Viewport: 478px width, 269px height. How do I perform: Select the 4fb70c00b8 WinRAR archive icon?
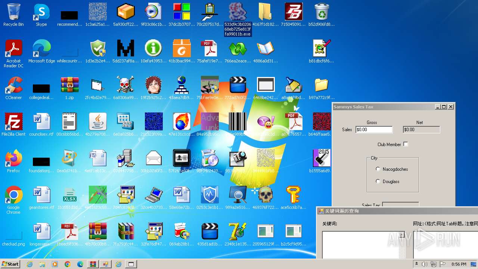pos(97,235)
